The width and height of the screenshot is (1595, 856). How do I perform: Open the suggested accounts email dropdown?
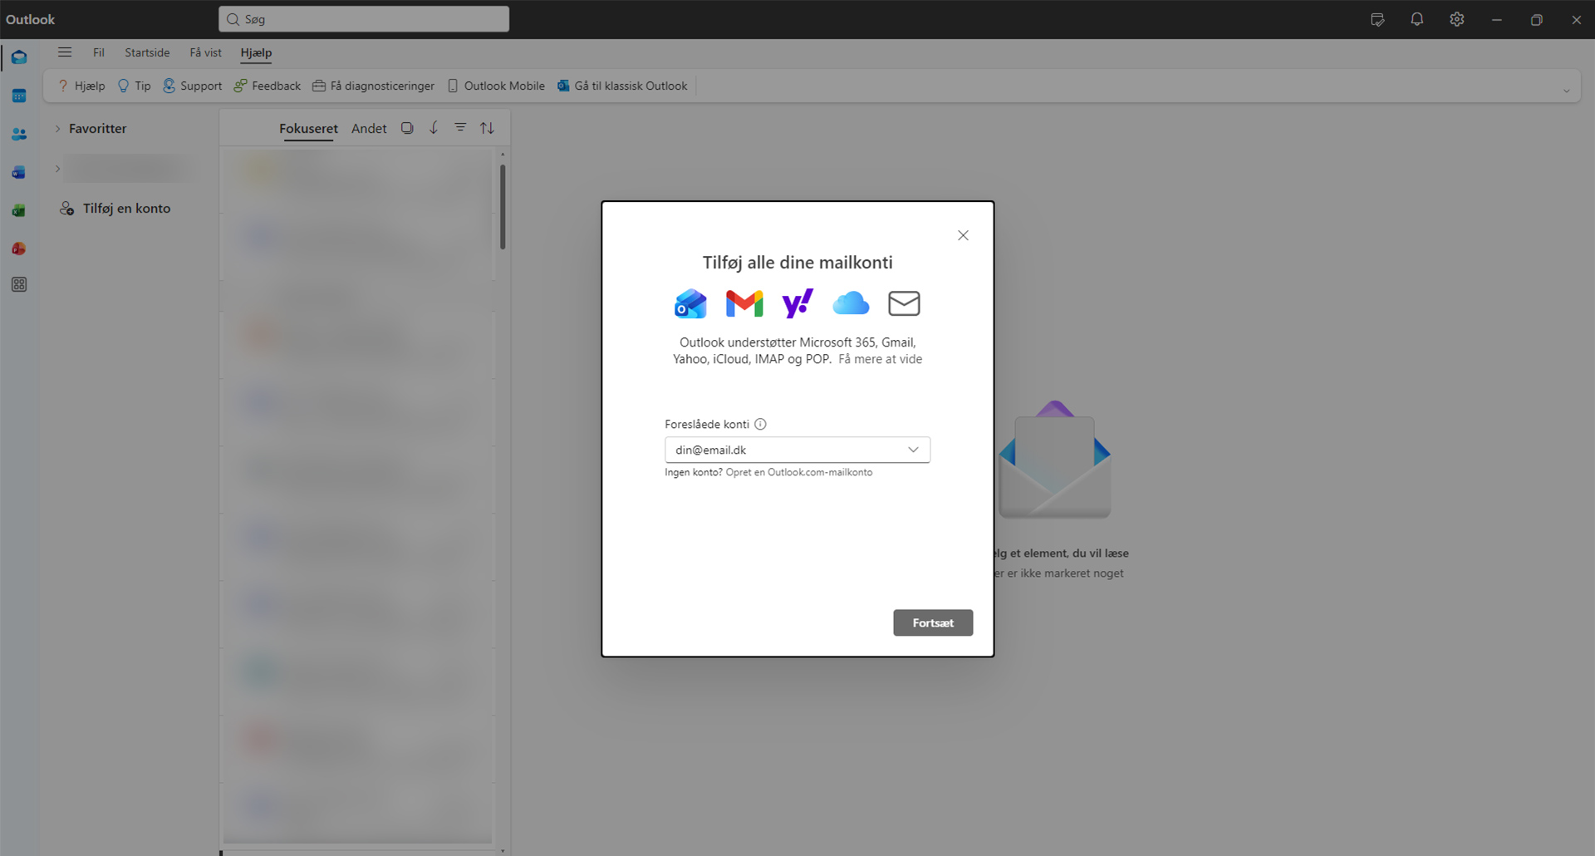pos(913,450)
